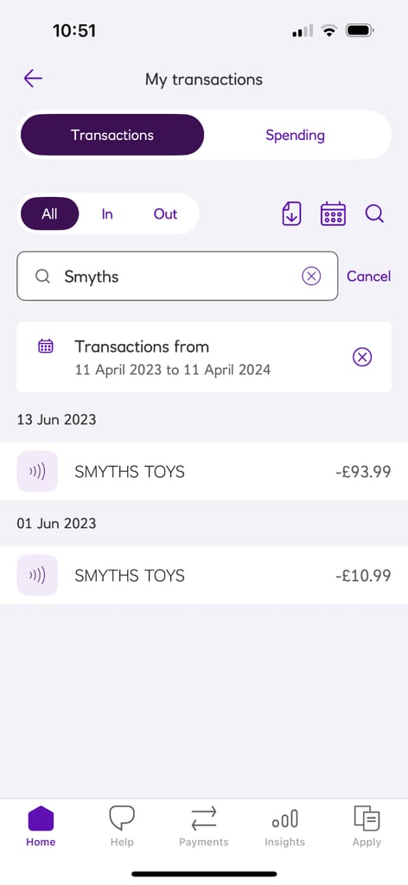Open SMYTHS TOYS transaction of £93.99

[x=204, y=471]
